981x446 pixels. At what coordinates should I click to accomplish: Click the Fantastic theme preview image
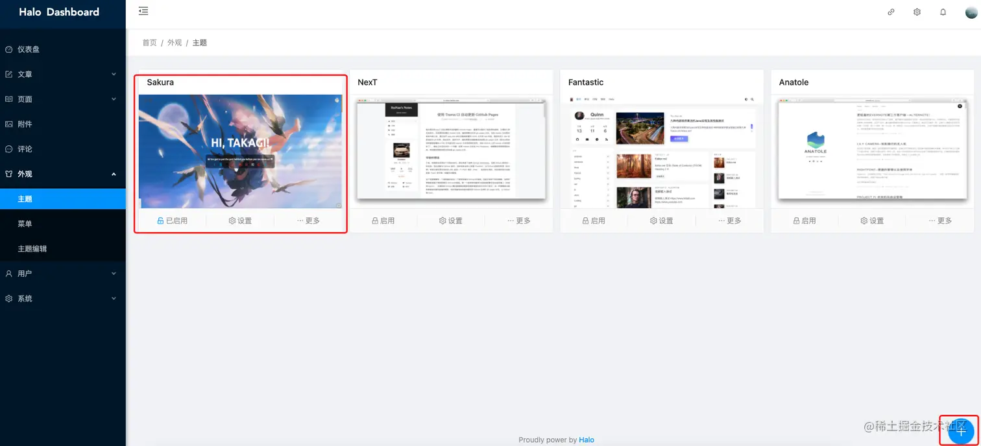pos(662,152)
